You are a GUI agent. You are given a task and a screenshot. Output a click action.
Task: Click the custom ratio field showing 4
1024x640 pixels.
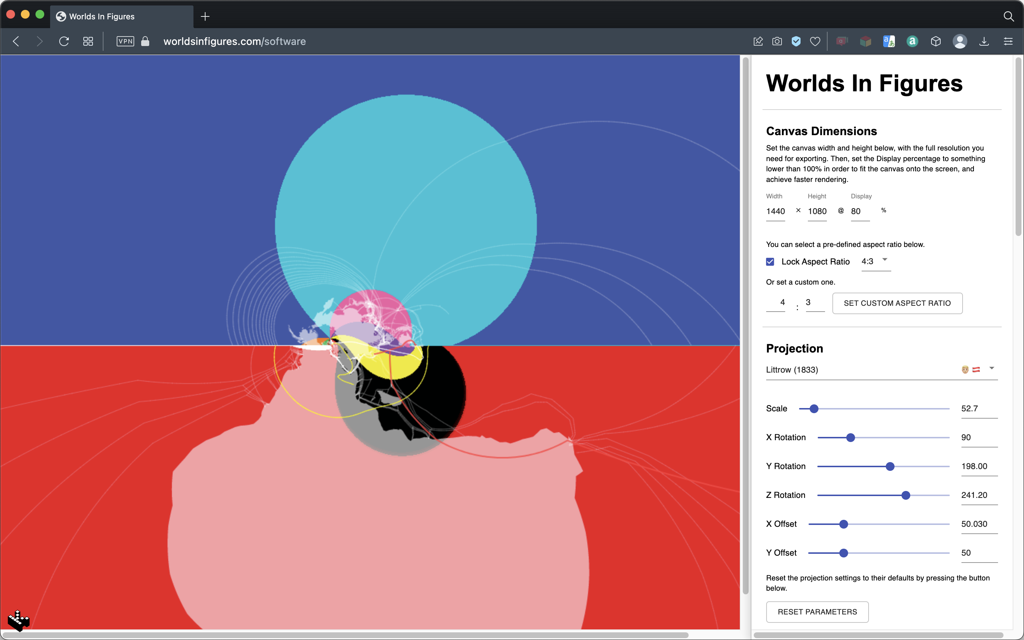775,302
